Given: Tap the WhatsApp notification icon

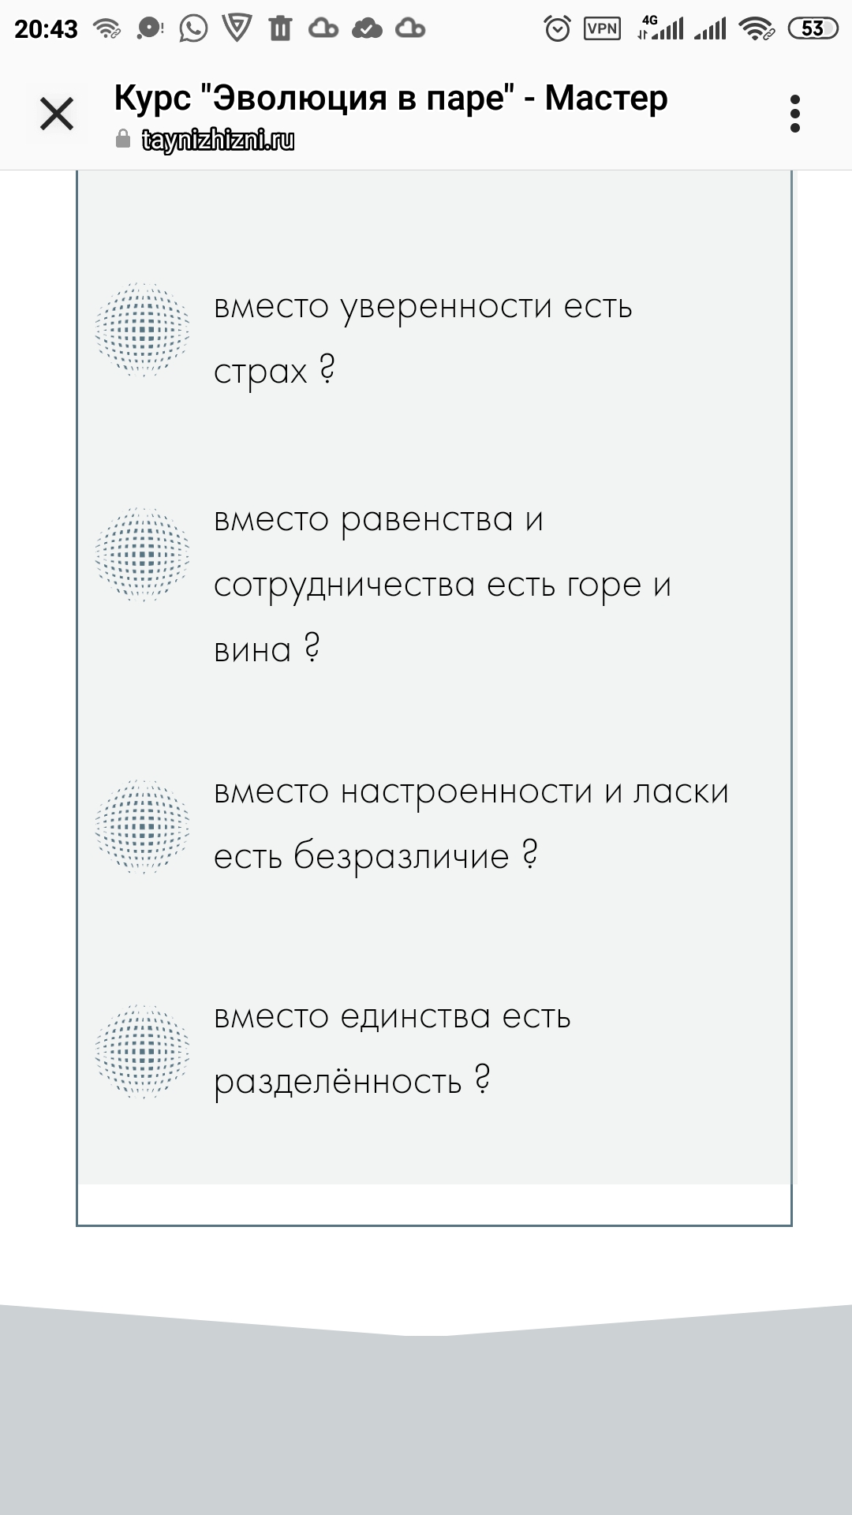Looking at the screenshot, I should coord(193,29).
